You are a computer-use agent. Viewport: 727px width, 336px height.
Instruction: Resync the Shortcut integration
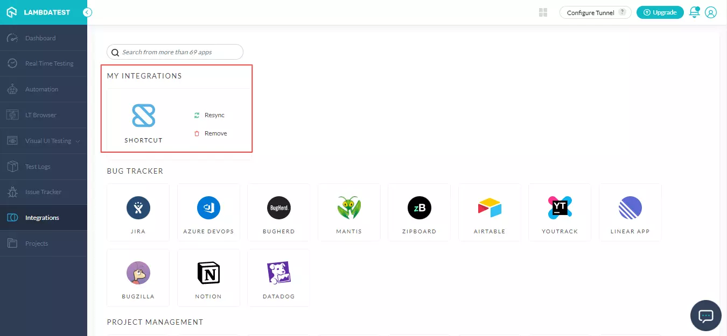(x=209, y=115)
